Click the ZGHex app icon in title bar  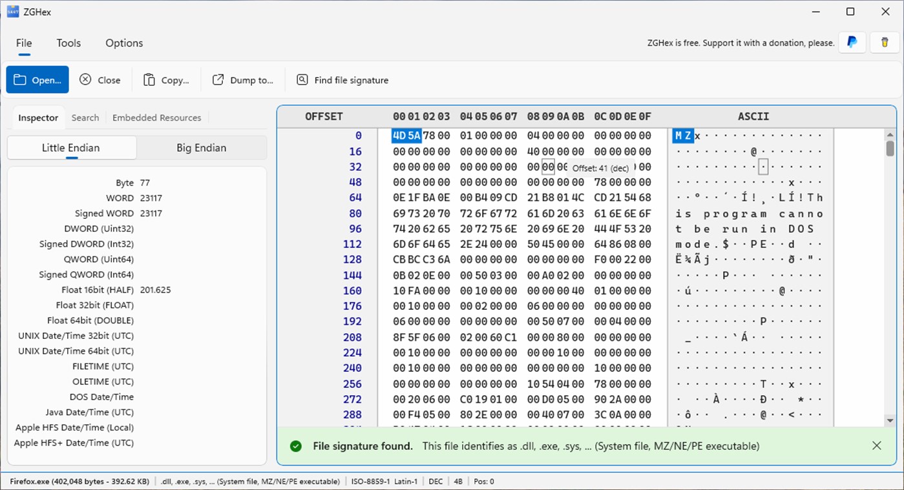click(12, 12)
